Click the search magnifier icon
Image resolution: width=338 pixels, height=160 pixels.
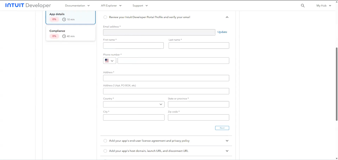pyautogui.click(x=303, y=6)
